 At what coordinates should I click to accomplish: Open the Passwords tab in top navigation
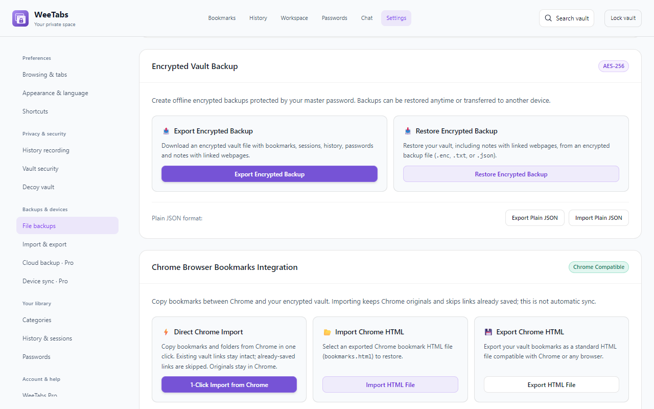[335, 18]
